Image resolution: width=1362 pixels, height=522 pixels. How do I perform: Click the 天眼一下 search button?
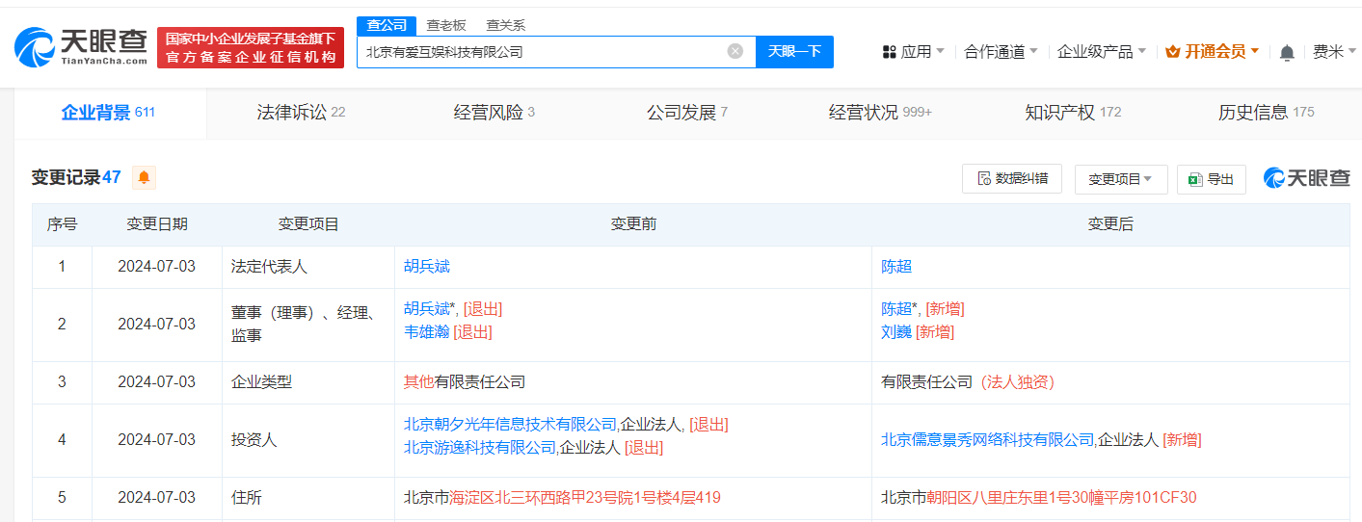pos(794,52)
